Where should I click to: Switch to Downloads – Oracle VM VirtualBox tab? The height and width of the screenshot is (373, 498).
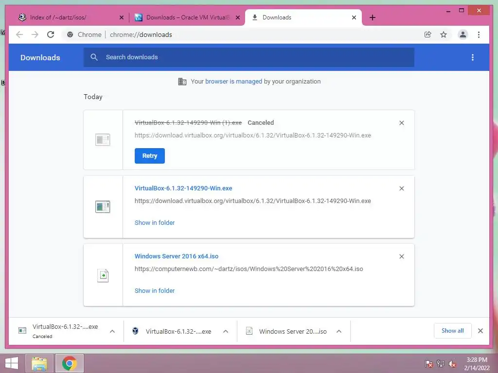click(x=187, y=17)
